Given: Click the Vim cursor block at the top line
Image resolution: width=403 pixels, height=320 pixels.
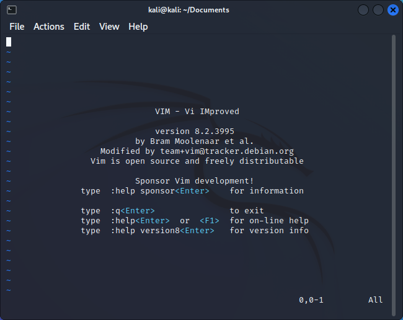Looking at the screenshot, I should click(9, 42).
